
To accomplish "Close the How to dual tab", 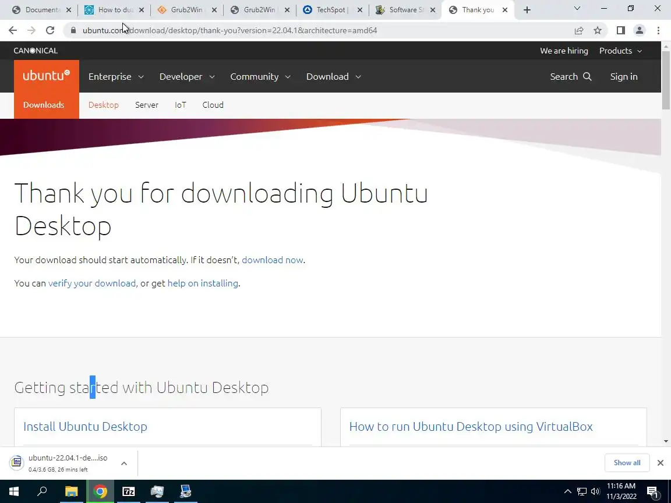I will click(141, 10).
